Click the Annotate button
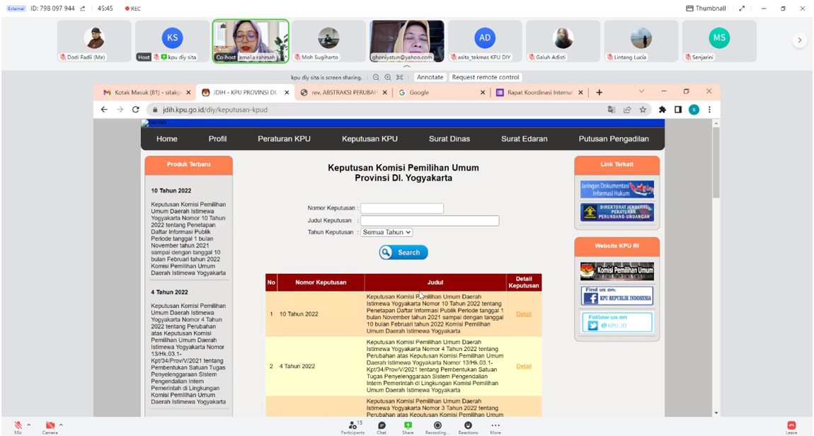Viewport: 814px width, 436px height. pos(430,77)
